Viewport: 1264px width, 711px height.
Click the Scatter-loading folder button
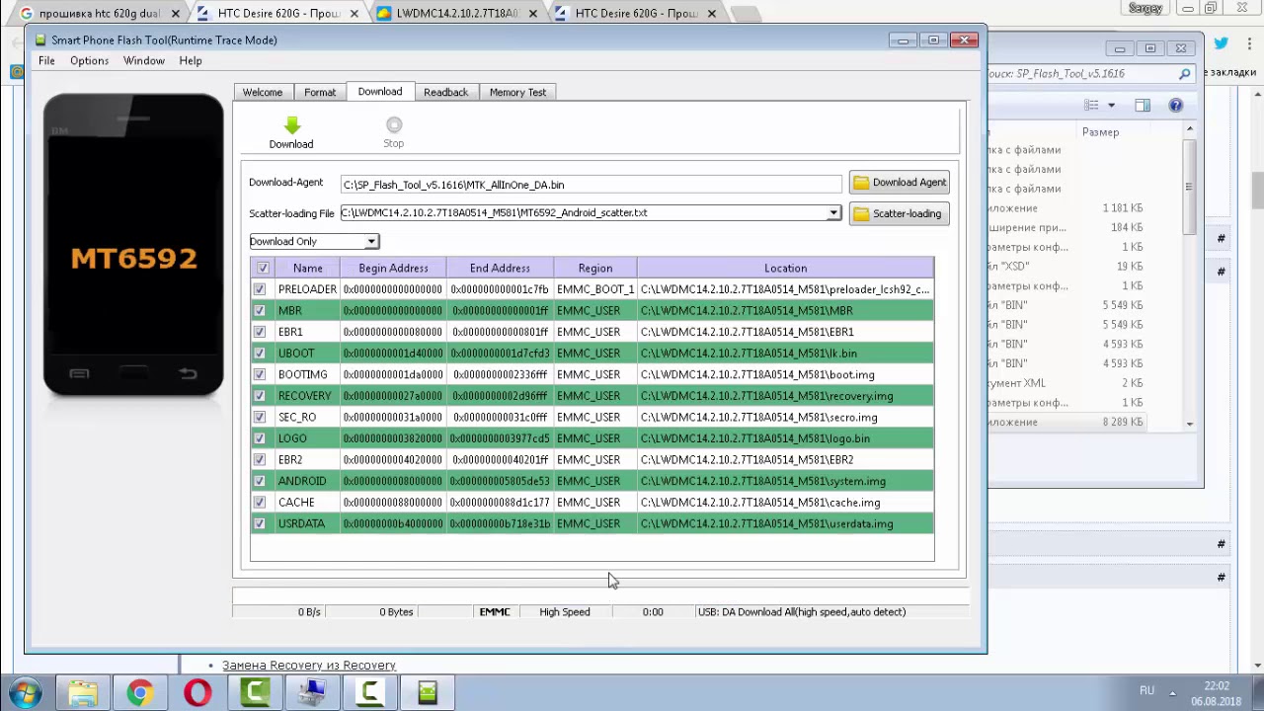(x=900, y=213)
